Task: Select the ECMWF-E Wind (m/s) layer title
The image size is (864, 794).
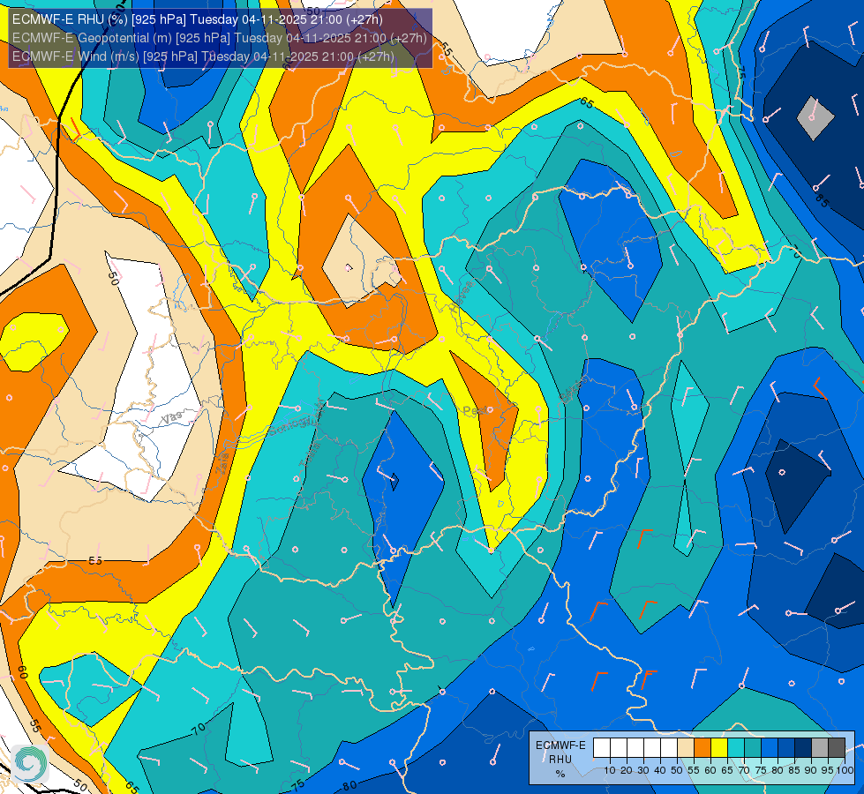Action: (x=203, y=56)
